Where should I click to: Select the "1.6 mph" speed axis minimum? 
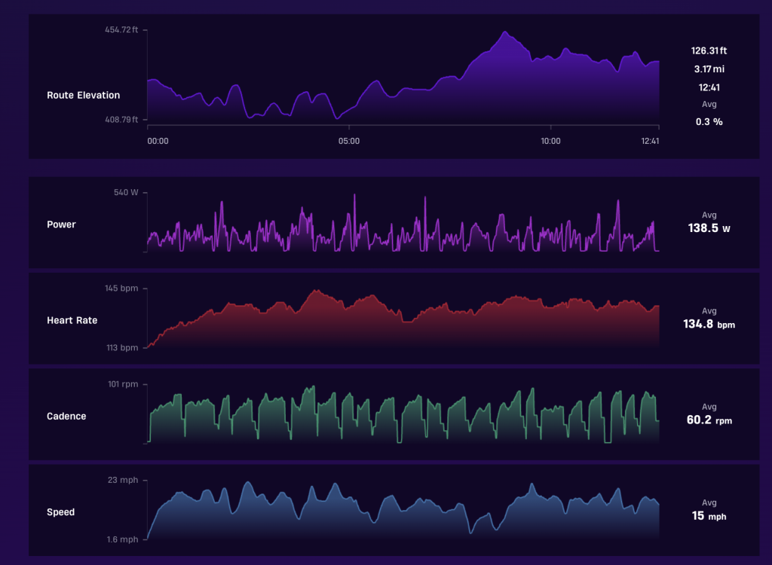pos(123,540)
